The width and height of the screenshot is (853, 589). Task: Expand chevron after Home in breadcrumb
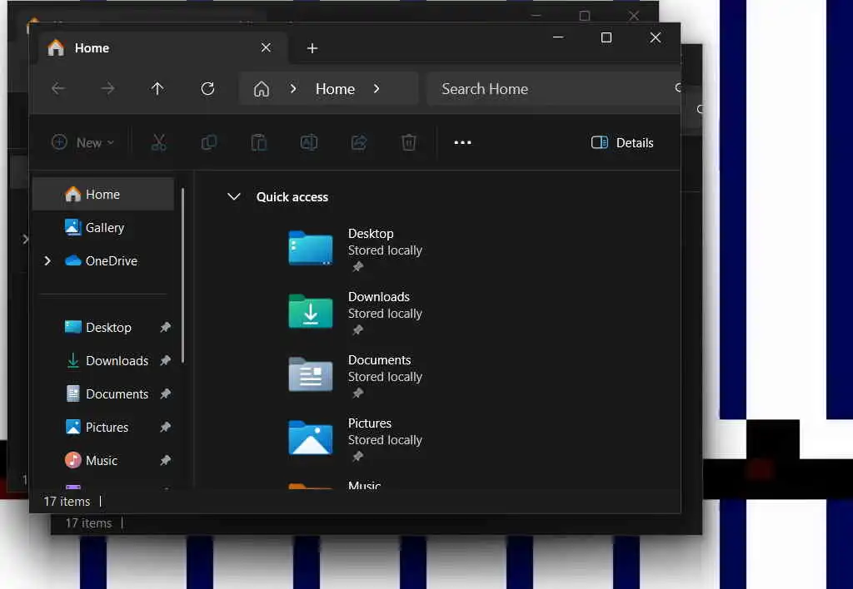pyautogui.click(x=377, y=88)
